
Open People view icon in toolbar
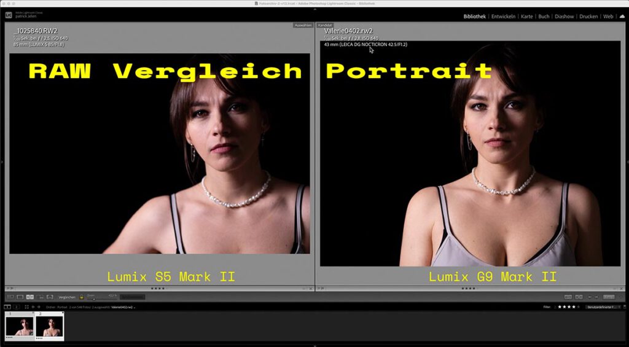click(x=50, y=297)
